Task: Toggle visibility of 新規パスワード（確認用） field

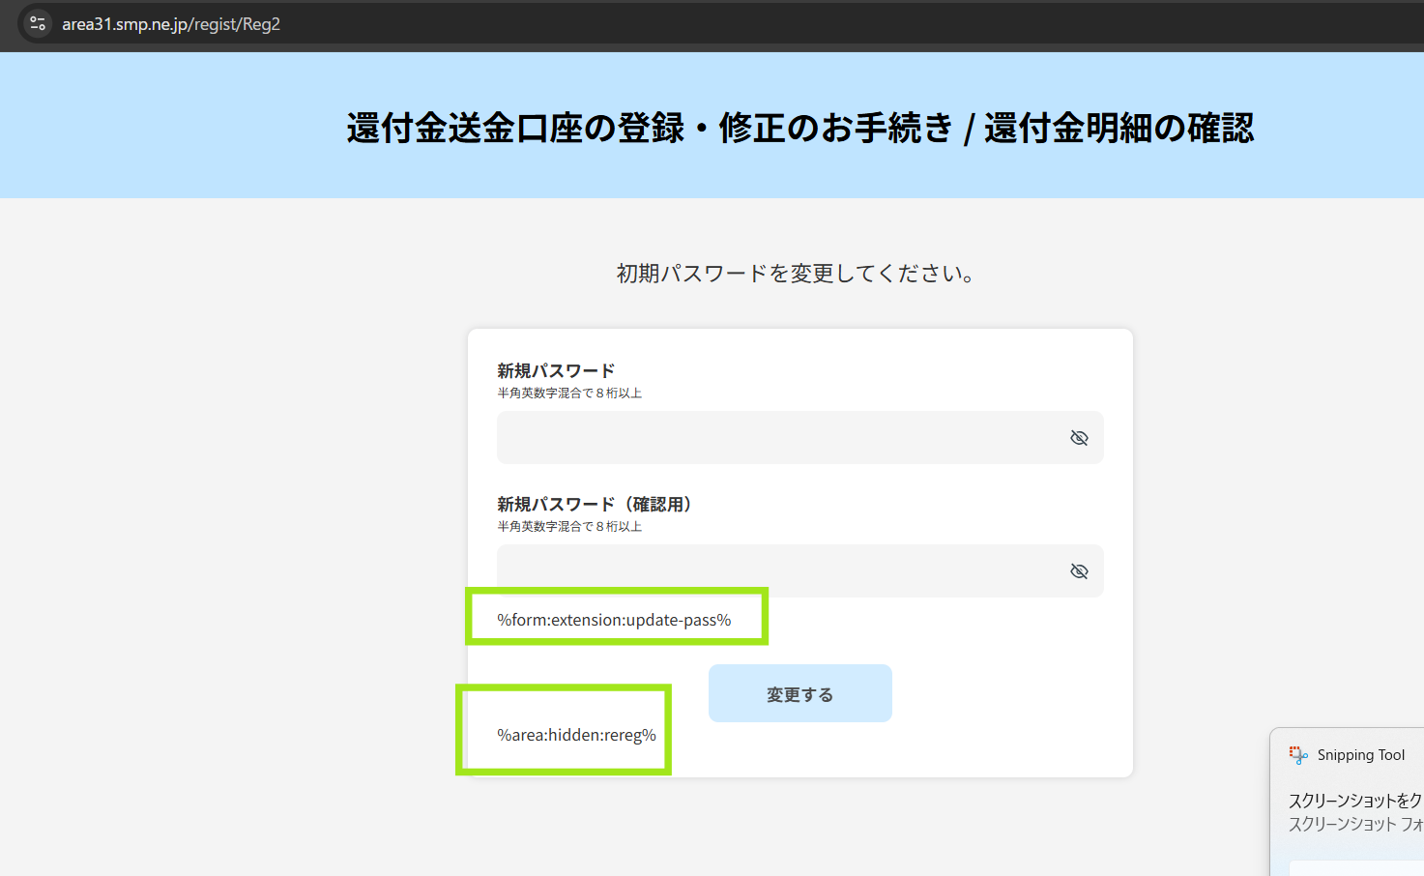Action: click(x=1079, y=571)
